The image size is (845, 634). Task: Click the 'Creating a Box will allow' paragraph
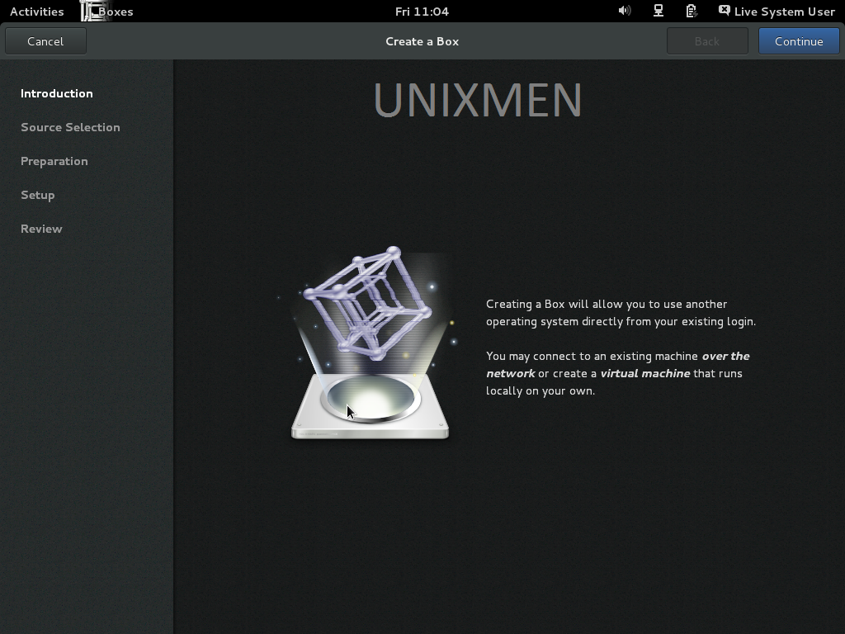coord(621,313)
